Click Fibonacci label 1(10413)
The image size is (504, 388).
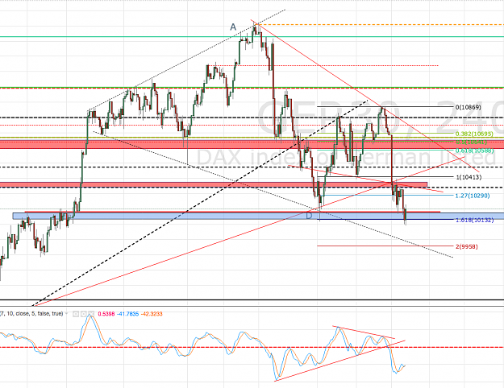point(469,177)
